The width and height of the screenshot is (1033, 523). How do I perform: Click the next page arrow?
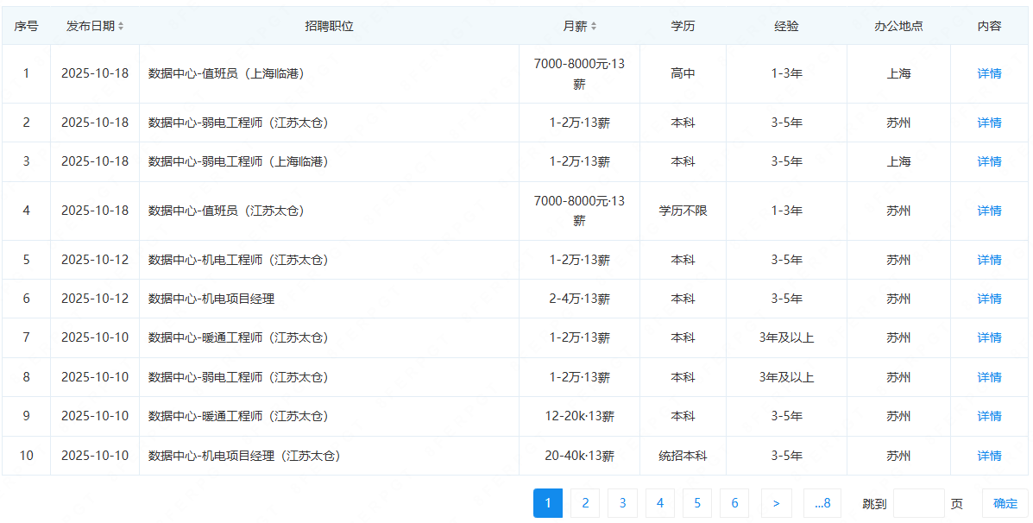click(777, 503)
